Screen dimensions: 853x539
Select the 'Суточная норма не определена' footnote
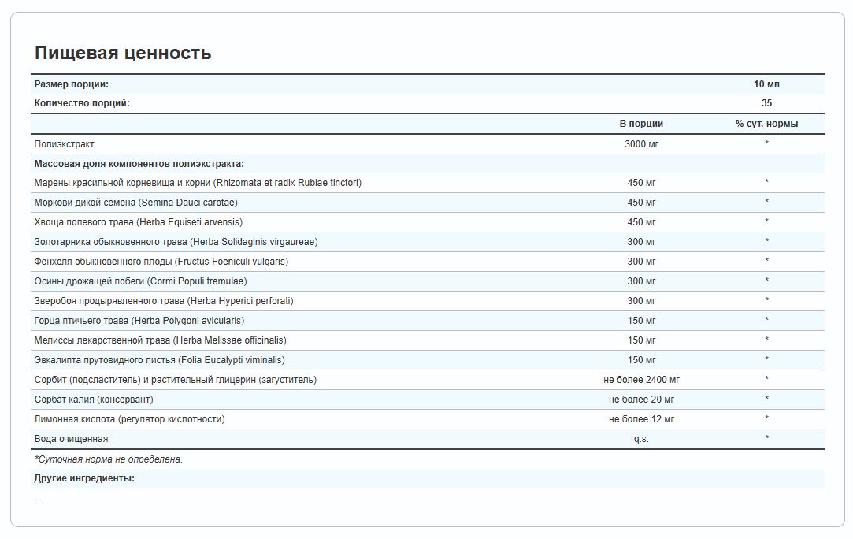tap(109, 459)
